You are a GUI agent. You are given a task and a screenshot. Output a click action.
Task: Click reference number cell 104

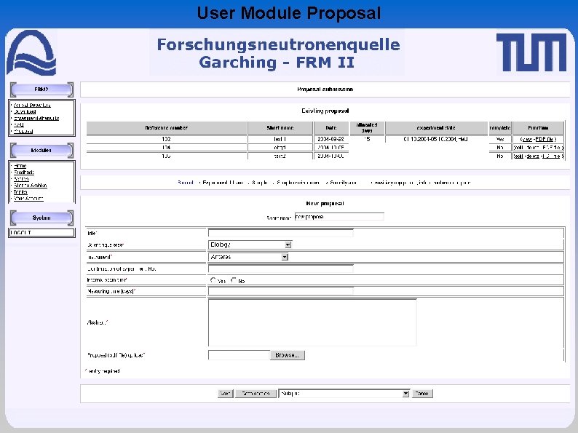pyautogui.click(x=166, y=148)
